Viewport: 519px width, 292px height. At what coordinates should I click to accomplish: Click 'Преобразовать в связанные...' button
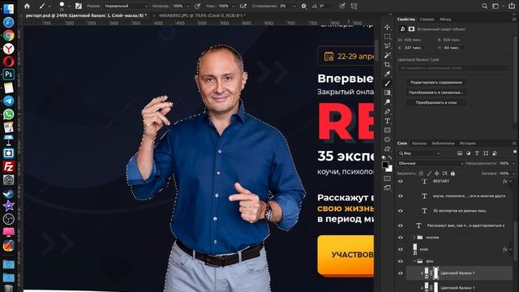point(436,92)
